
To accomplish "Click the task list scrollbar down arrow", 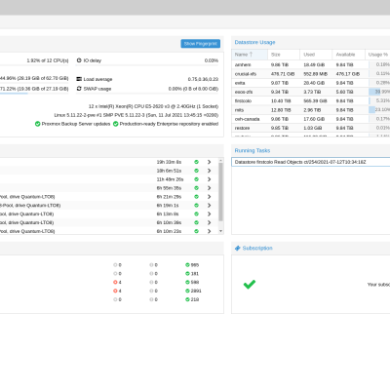I will (220, 231).
